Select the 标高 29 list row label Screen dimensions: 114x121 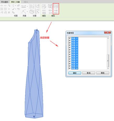(x=75, y=66)
